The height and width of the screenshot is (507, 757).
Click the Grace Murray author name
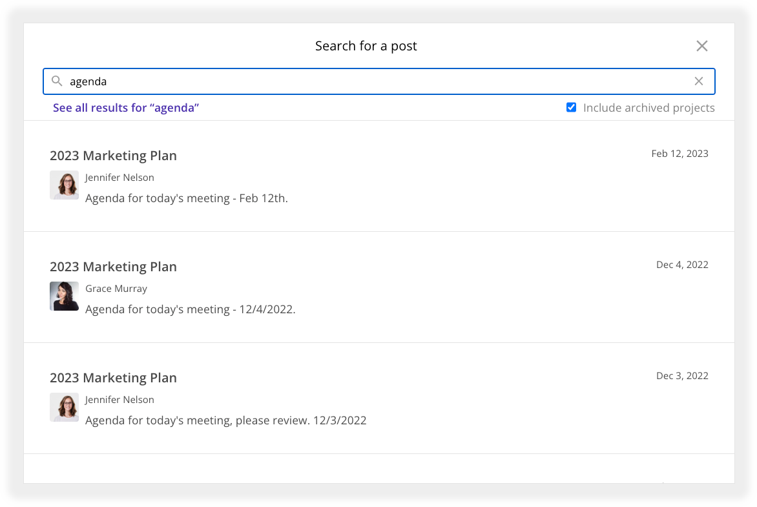[x=116, y=289]
